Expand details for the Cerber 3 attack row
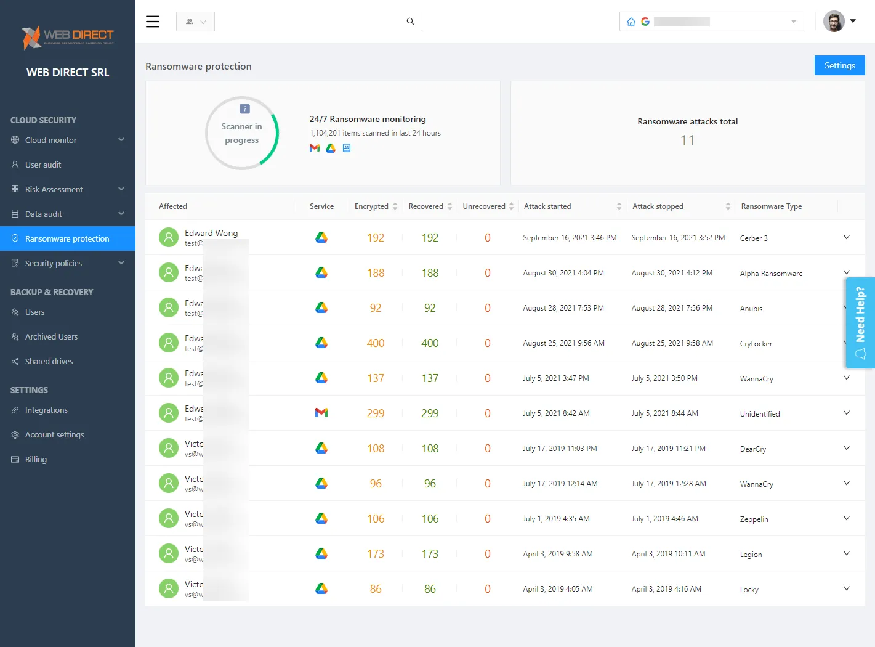875x647 pixels. (x=847, y=237)
